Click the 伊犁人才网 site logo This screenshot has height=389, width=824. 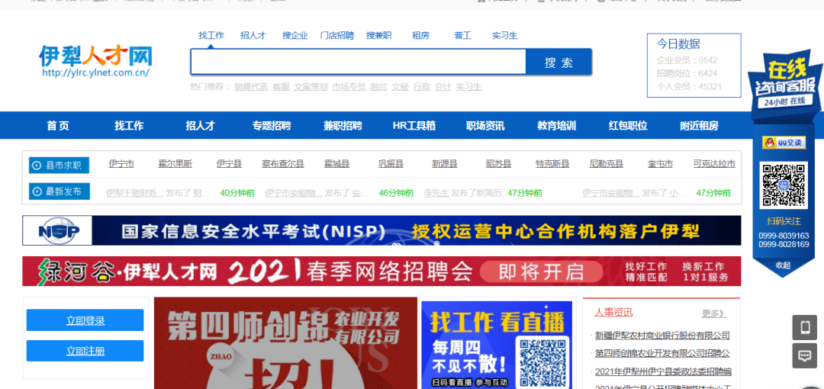[x=96, y=59]
